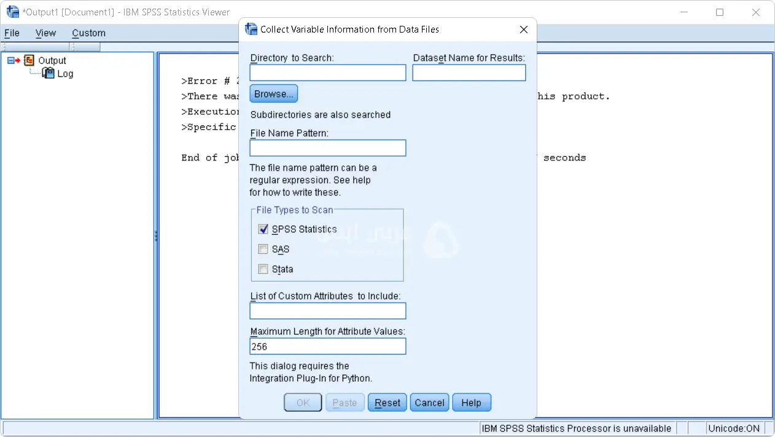Open the View menu

click(x=45, y=33)
